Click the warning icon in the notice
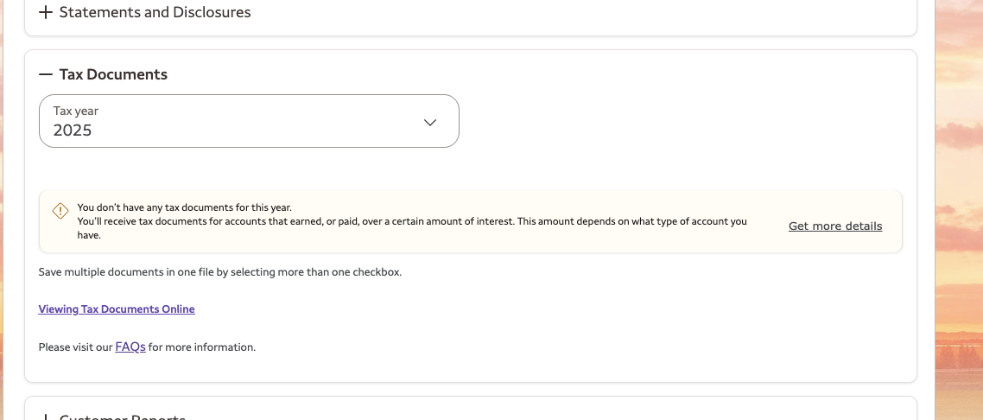Viewport: 983px width, 420px height. click(x=60, y=211)
